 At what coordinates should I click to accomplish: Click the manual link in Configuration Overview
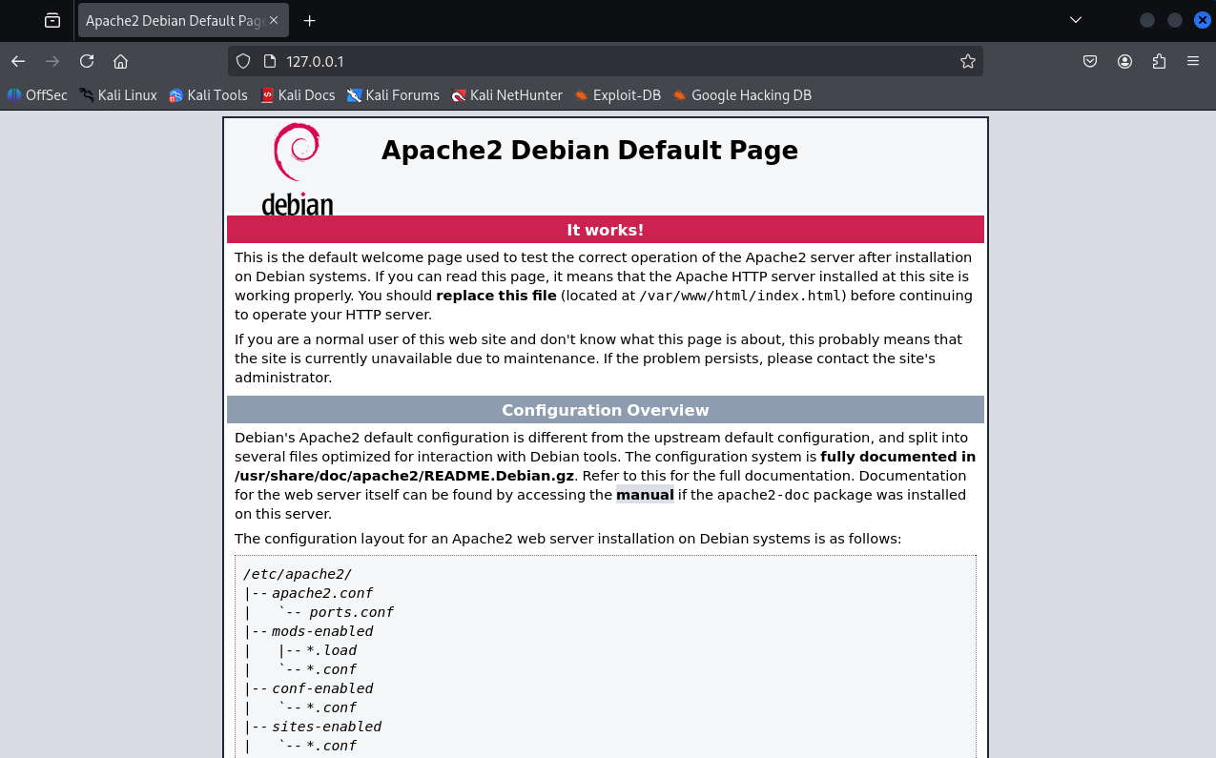click(x=645, y=495)
